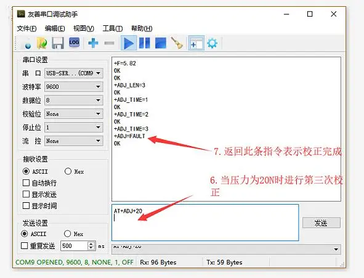Decrease the repeat interval with down arrow

[91, 248]
